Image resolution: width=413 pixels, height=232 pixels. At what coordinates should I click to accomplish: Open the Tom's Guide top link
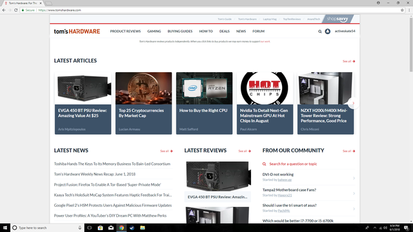225,19
